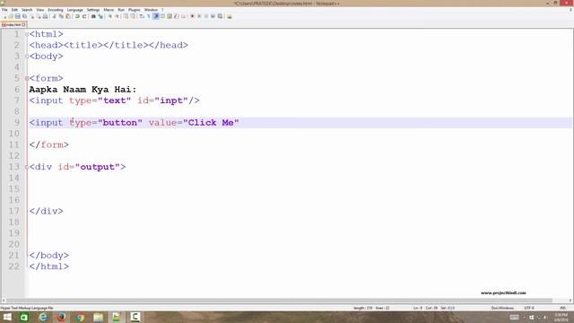Open the Language menu

[75, 10]
